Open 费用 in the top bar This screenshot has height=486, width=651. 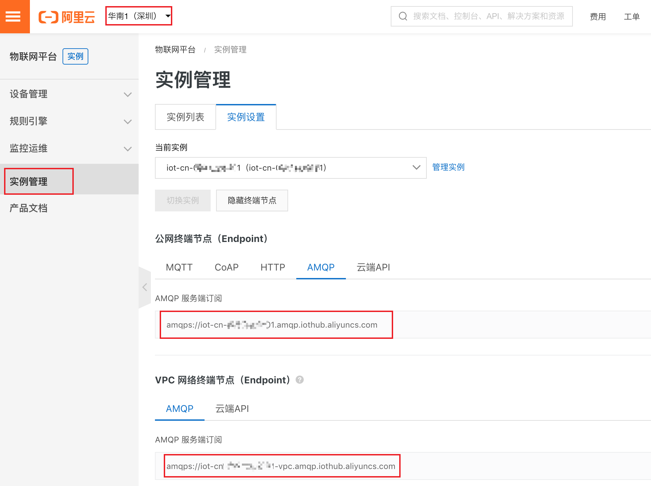tap(598, 16)
